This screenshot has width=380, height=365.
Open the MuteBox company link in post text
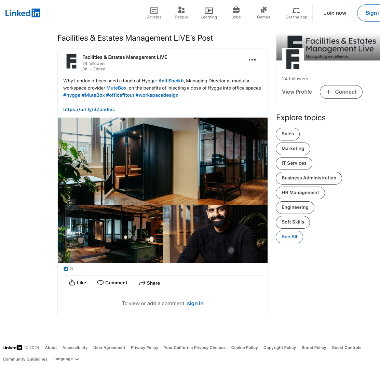(x=116, y=88)
